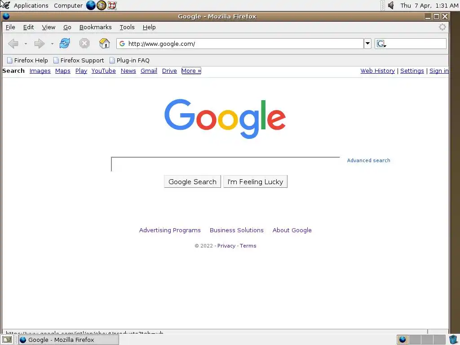
Task: Go to the Home page icon
Action: click(x=104, y=44)
